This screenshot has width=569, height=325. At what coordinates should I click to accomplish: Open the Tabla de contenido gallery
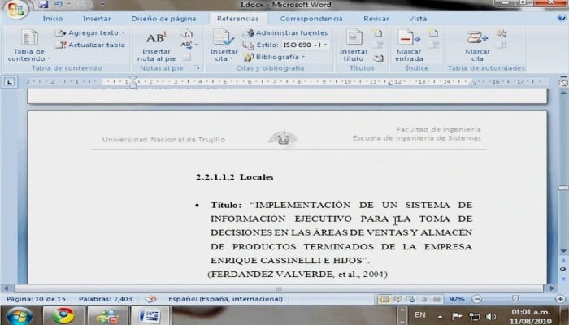(x=29, y=45)
